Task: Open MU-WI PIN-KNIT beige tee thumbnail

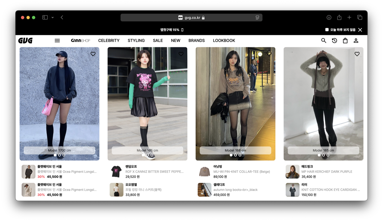Action: [205, 172]
